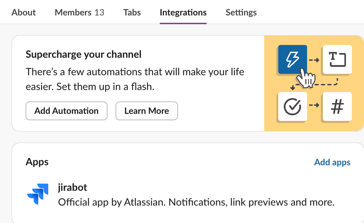Click the text snippet icon in the illustration
The image size is (364, 223).
(x=337, y=59)
